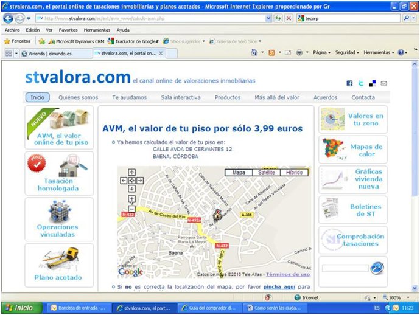This screenshot has width=420, height=315.
Task: Open the Herramientas command bar dropdown
Action: click(x=379, y=52)
